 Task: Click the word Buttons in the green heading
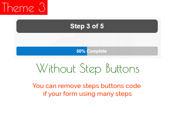tap(123, 68)
